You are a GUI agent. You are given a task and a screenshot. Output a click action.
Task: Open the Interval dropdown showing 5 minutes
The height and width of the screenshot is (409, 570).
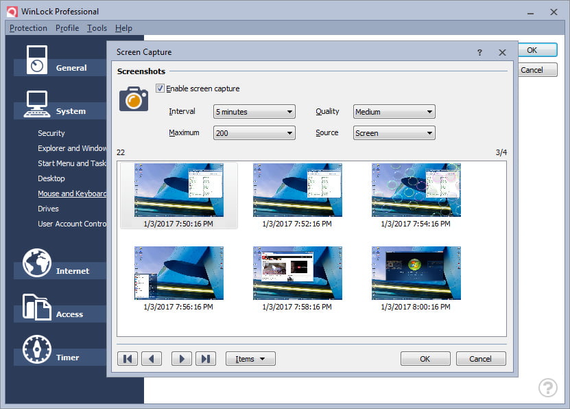click(x=254, y=112)
